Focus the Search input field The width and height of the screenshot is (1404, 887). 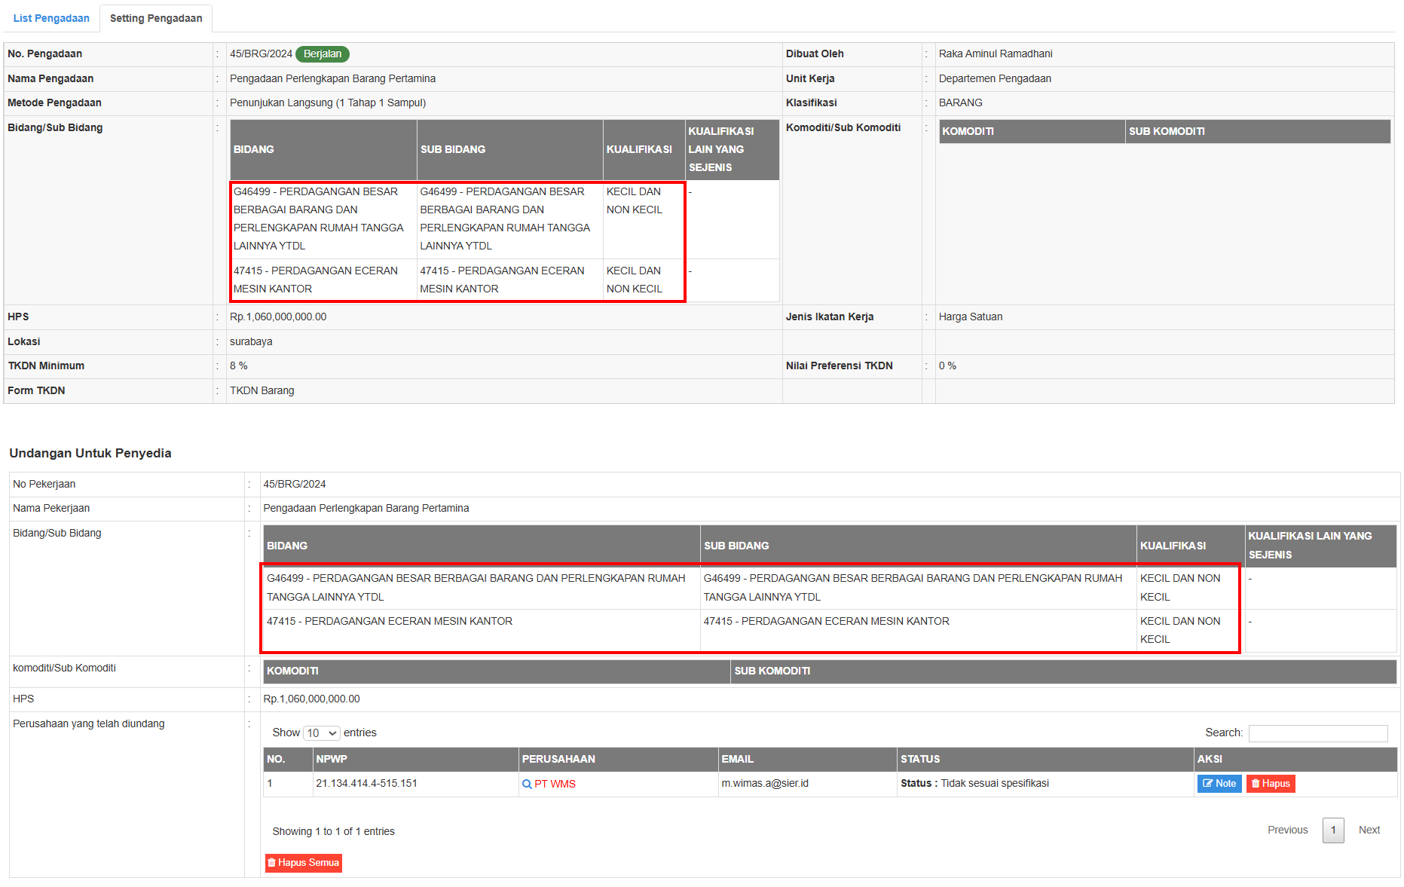coord(1317,733)
